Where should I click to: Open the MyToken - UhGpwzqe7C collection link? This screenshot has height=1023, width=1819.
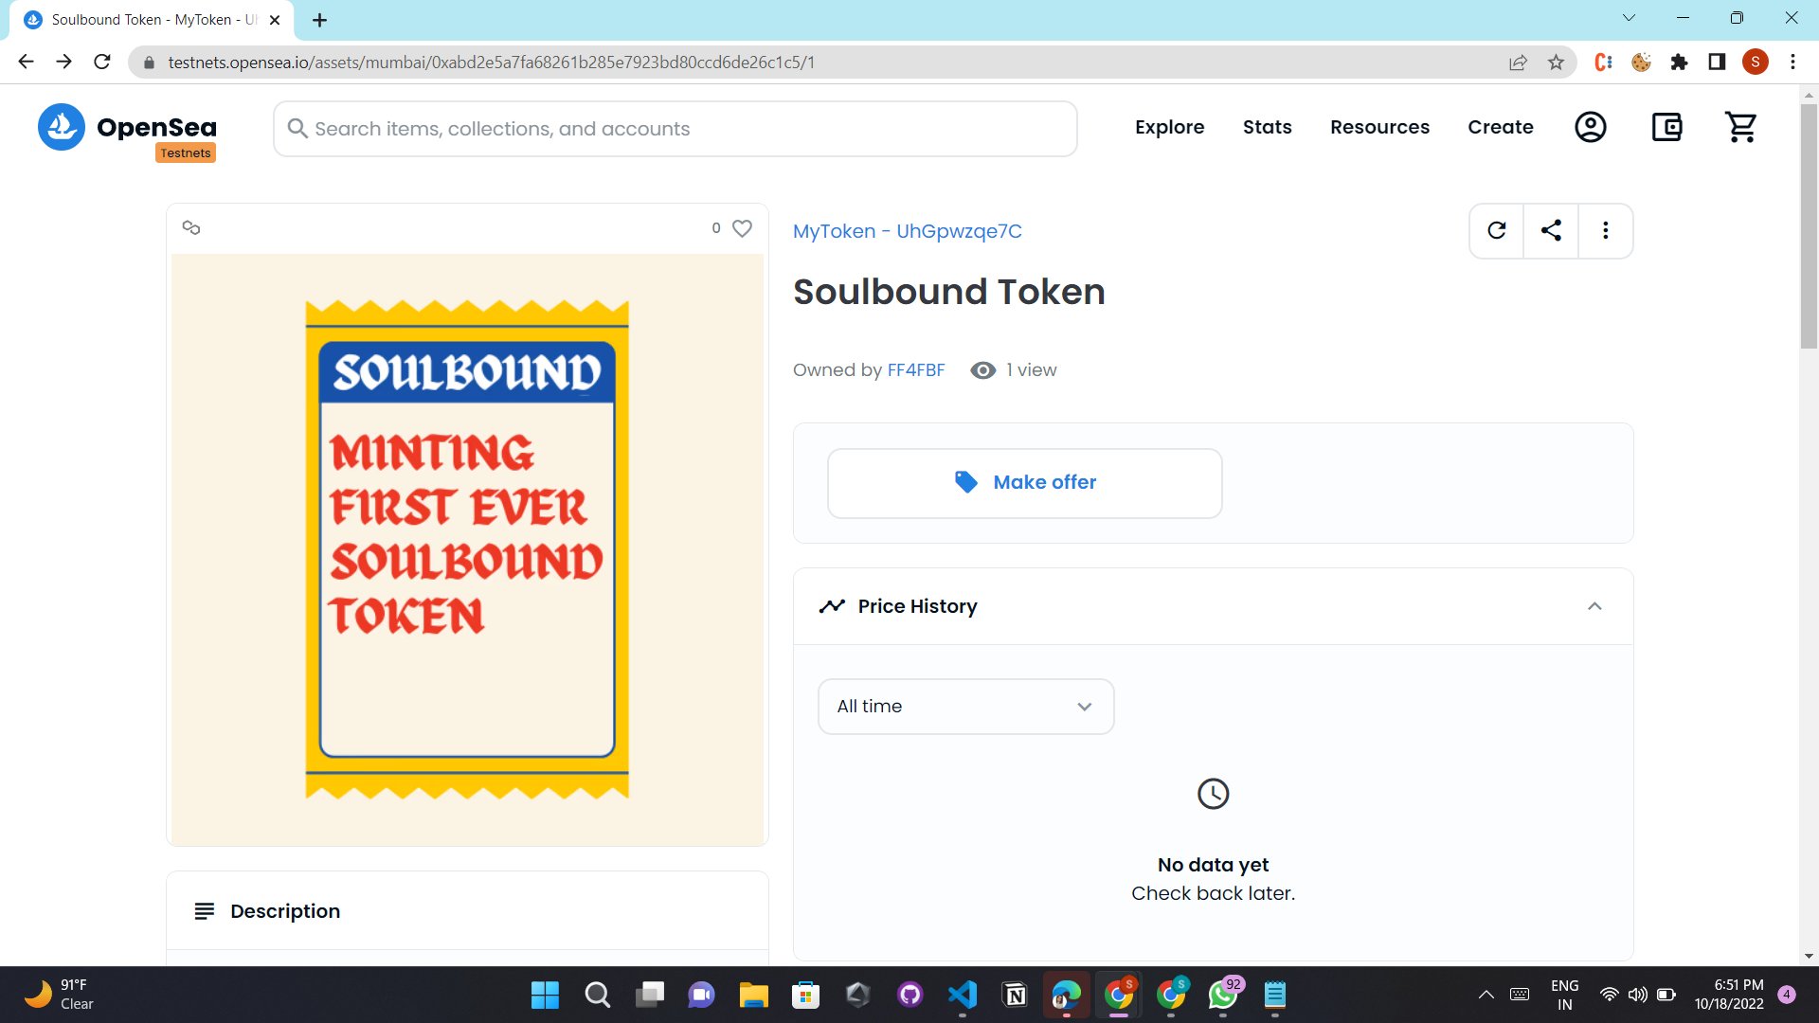[x=907, y=231]
